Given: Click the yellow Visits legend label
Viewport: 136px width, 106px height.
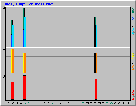Looking at the screenshot, I should [x=133, y=58].
